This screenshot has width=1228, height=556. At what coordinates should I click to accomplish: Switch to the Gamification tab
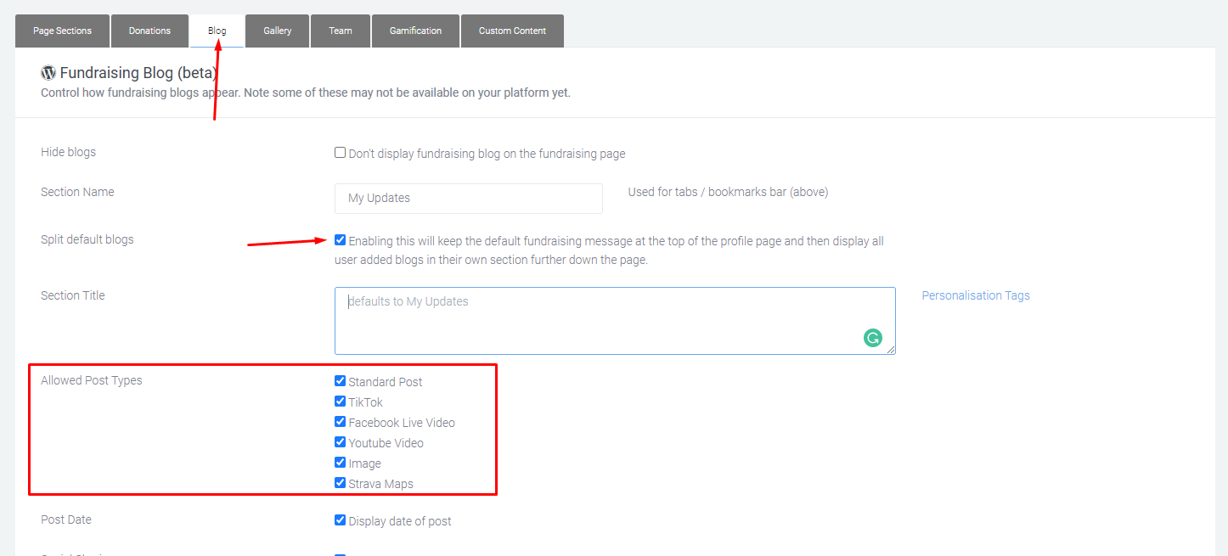click(415, 31)
